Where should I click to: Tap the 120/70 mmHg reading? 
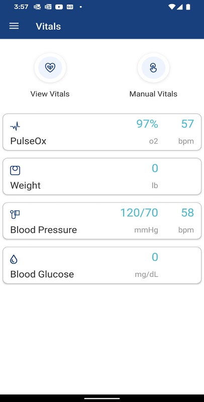139,213
